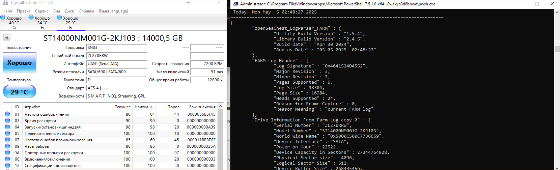This screenshot has width=560, height=170.
Task: Click "Serial Number" line in PowerShell
Action: click(313, 125)
